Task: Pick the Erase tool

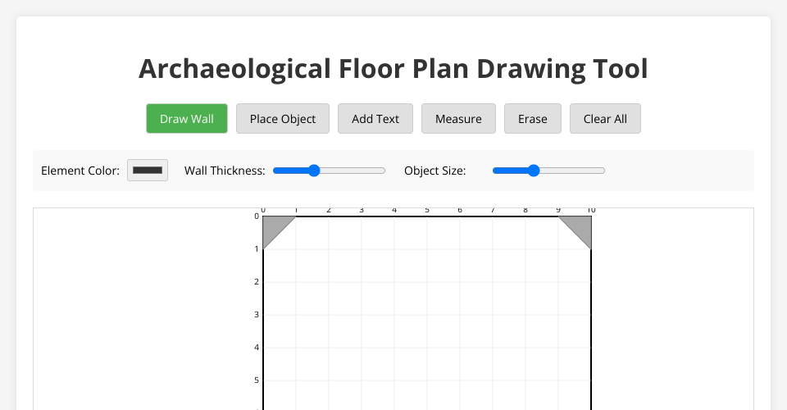Action: pyautogui.click(x=533, y=119)
